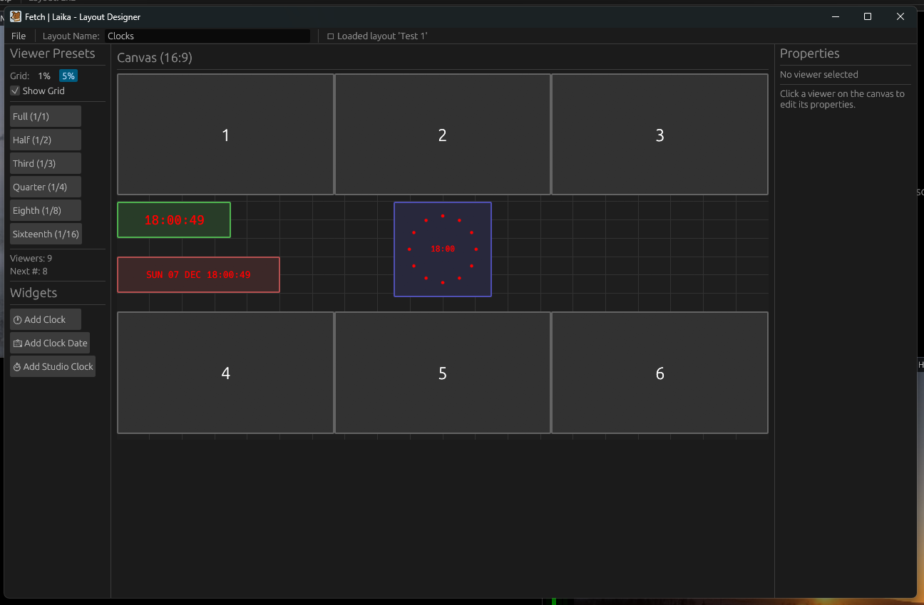Select the blue studio clock widget
This screenshot has height=605, width=924.
click(442, 249)
